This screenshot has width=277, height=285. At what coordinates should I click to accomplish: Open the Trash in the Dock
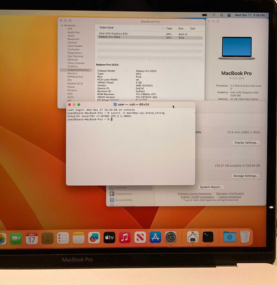coord(245,236)
